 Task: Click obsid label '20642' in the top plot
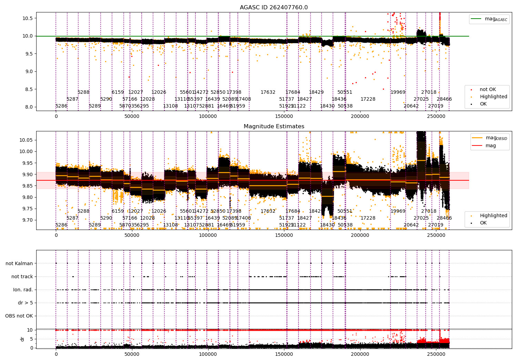point(411,106)
